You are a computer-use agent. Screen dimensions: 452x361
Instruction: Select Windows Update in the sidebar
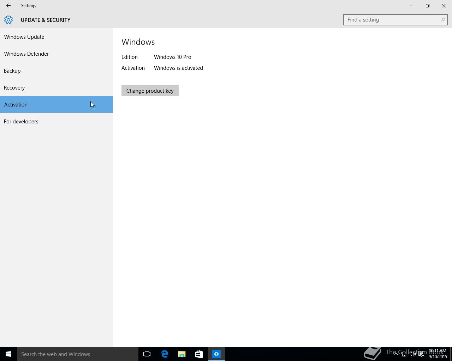click(56, 37)
